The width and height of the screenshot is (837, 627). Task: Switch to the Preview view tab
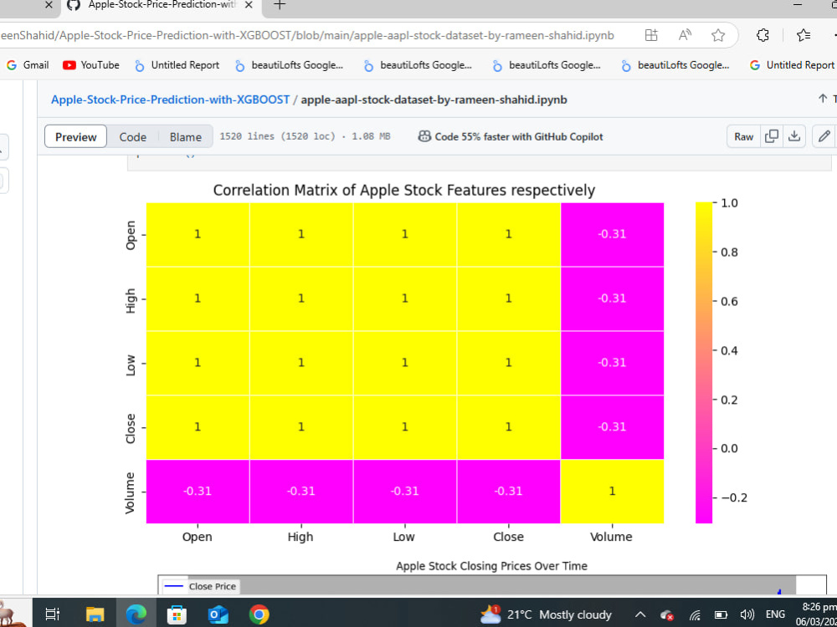coord(76,136)
